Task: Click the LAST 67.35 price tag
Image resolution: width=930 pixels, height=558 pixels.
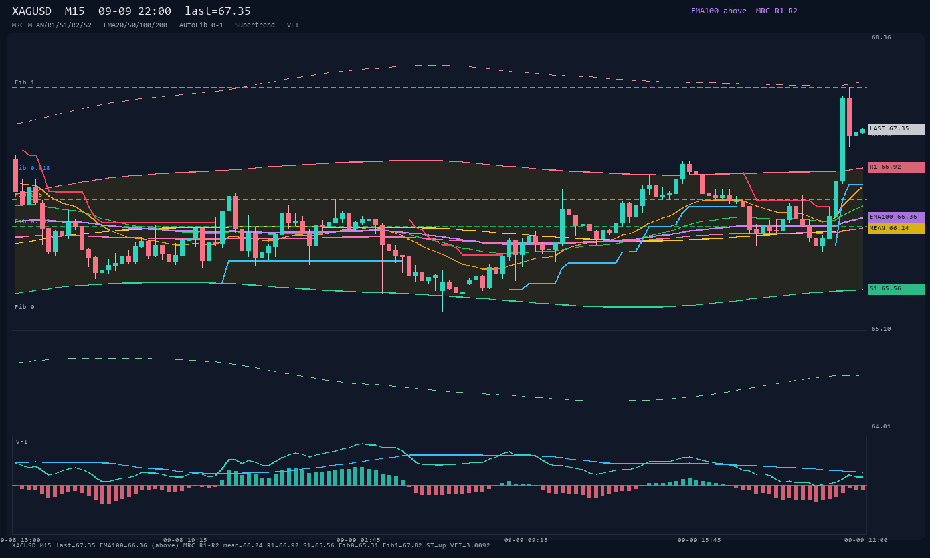Action: click(x=896, y=129)
